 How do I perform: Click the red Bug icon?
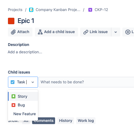[13, 105]
